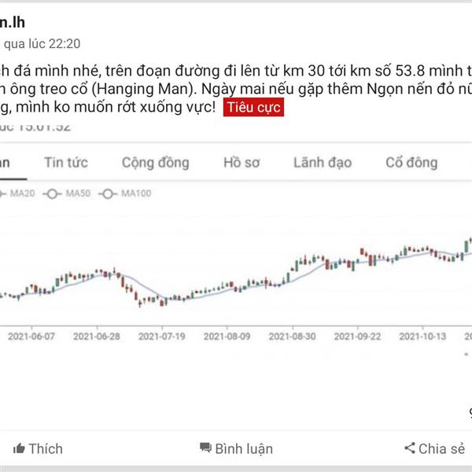Switch to the Cộng đồng tab
Screen dimensions: 472x472
(x=155, y=163)
